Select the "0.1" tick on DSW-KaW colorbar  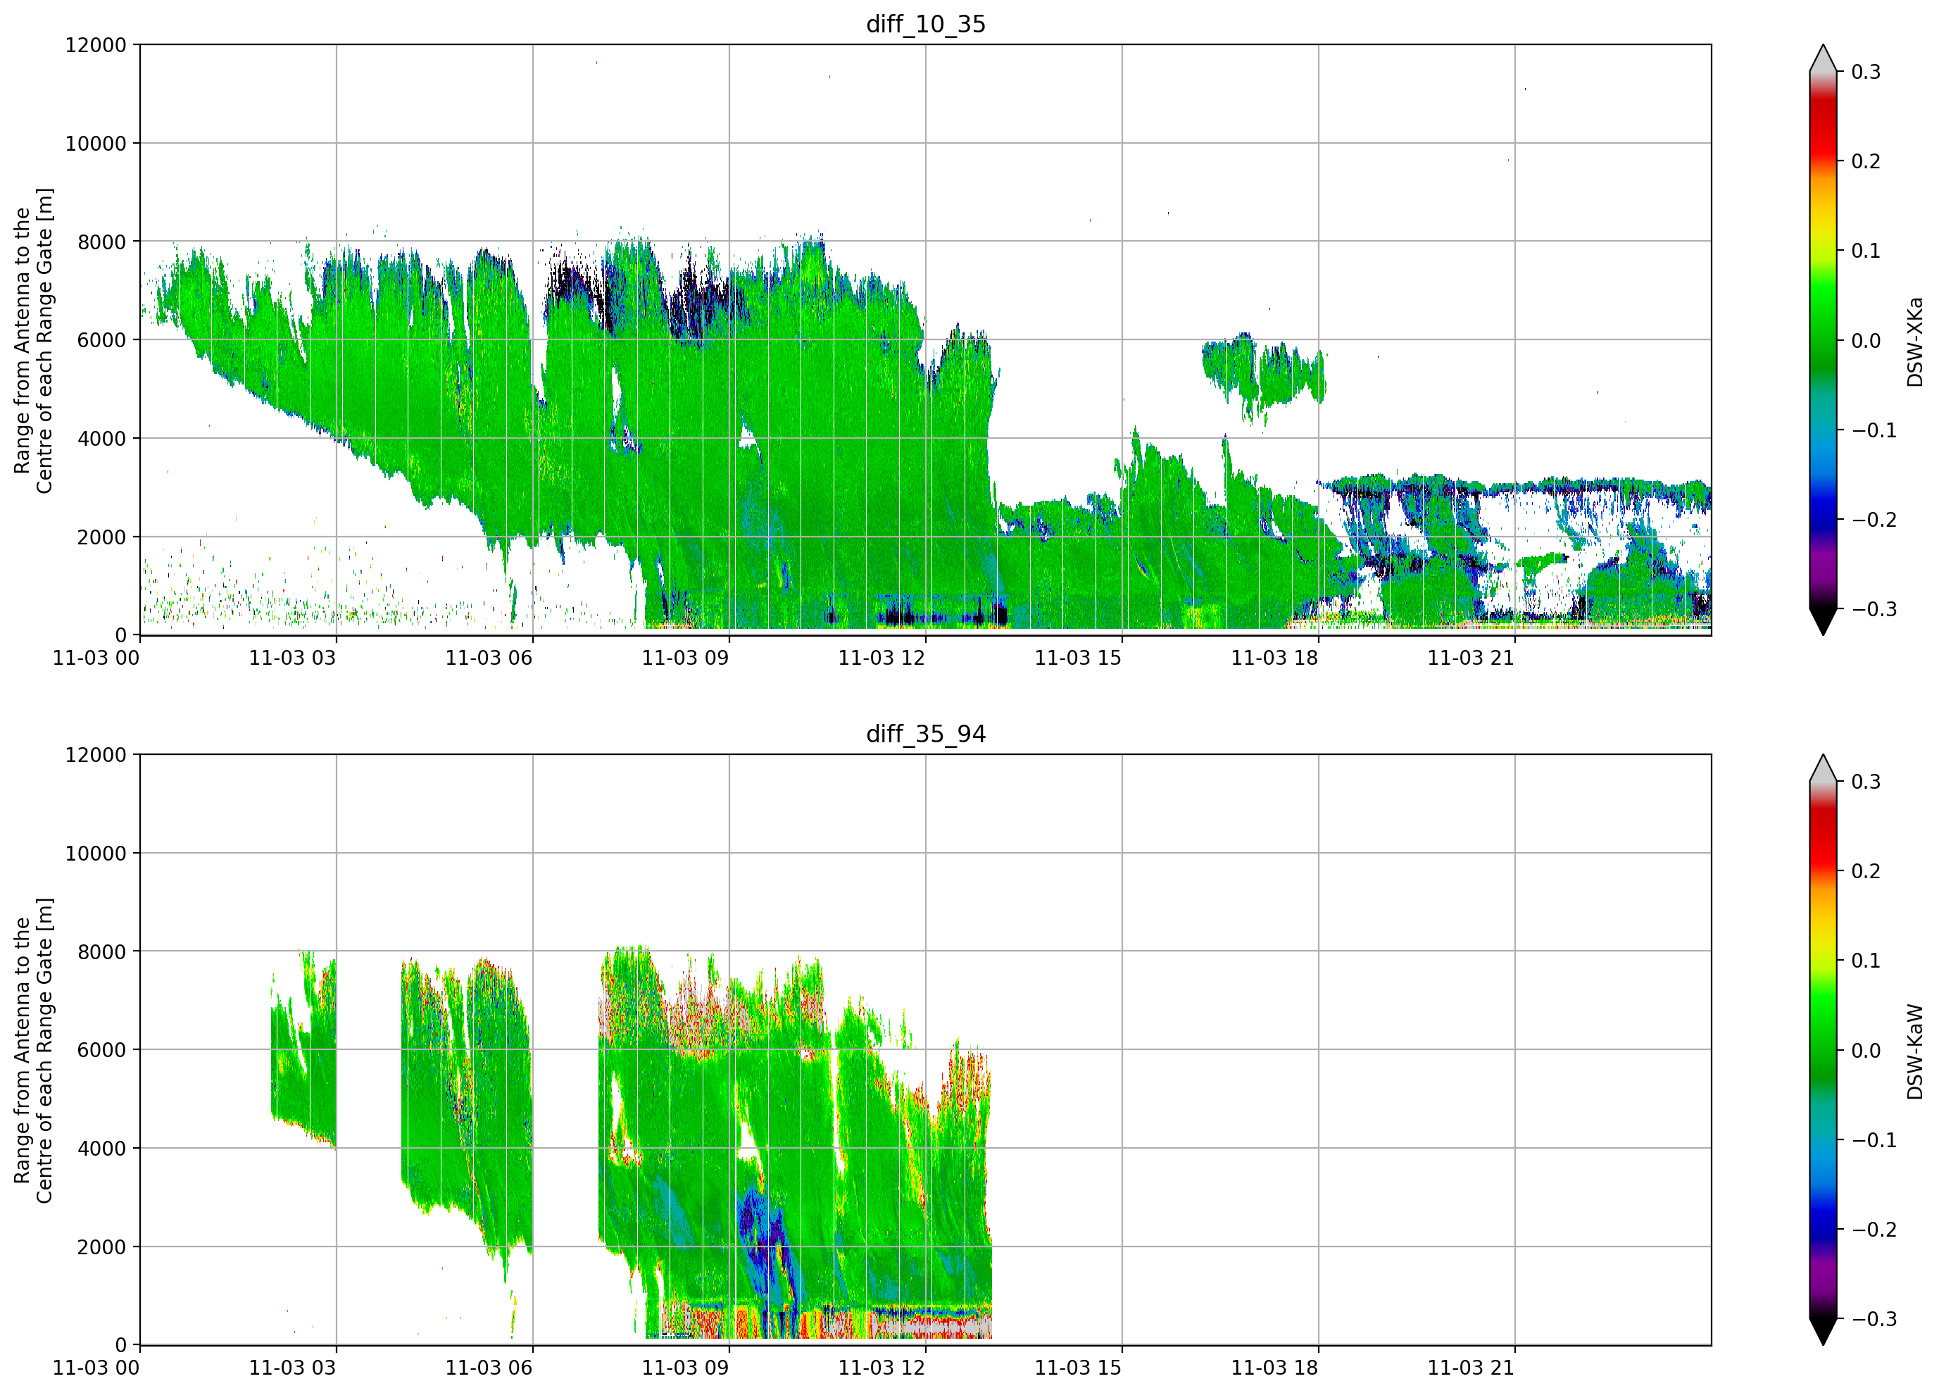pos(1866,961)
